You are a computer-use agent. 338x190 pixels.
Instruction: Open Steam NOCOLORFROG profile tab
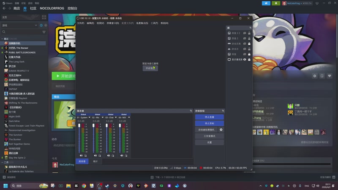[52, 8]
